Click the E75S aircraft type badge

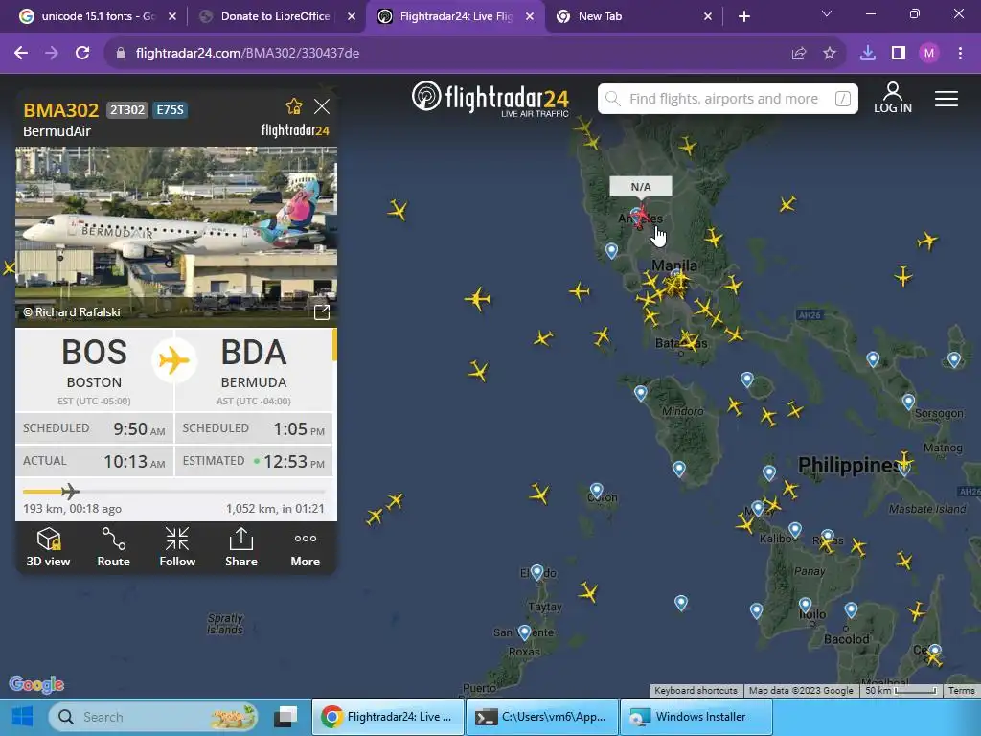pyautogui.click(x=171, y=110)
